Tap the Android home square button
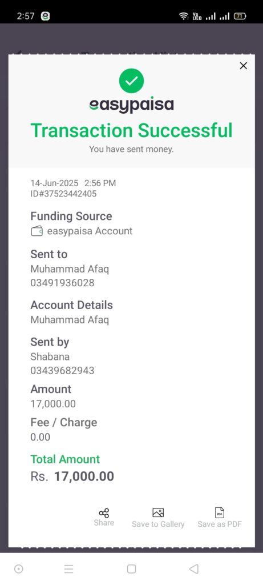Screen dimensions: 263x585 pos(131,568)
